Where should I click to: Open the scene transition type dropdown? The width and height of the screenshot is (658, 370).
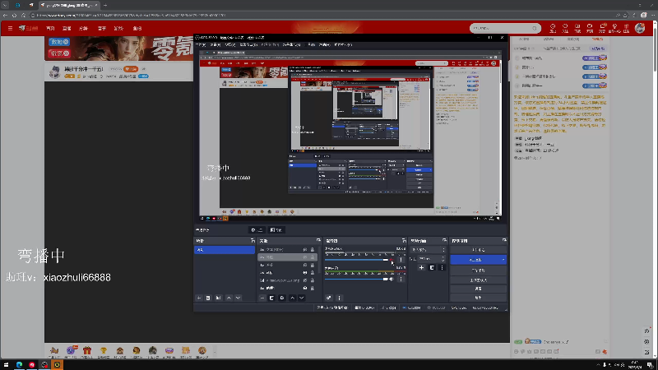(x=428, y=250)
